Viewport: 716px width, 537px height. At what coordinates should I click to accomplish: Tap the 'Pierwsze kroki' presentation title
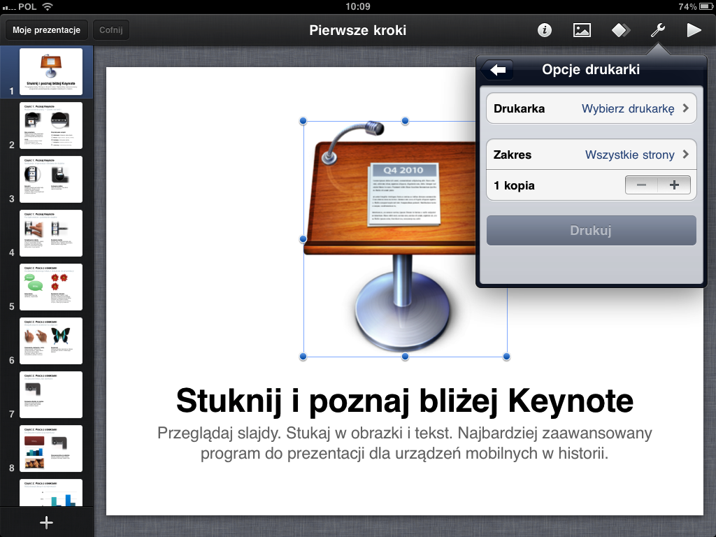tap(357, 30)
